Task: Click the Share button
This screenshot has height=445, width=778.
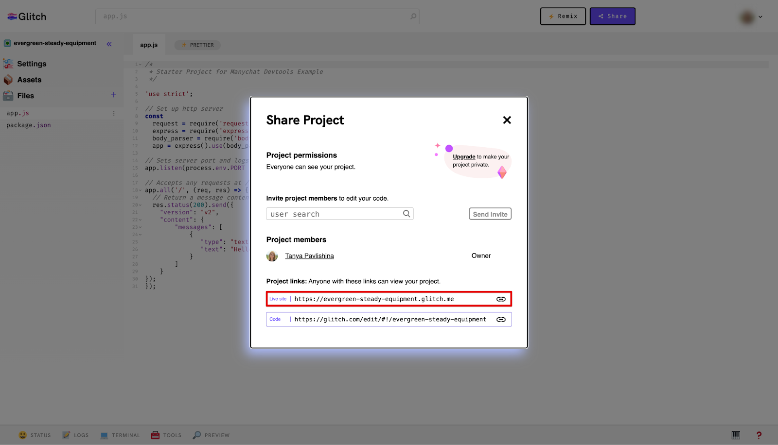Action: pyautogui.click(x=613, y=17)
